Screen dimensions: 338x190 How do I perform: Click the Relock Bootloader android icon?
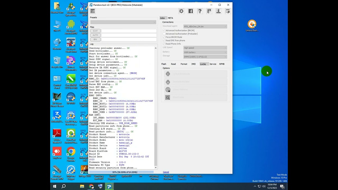pos(168,82)
